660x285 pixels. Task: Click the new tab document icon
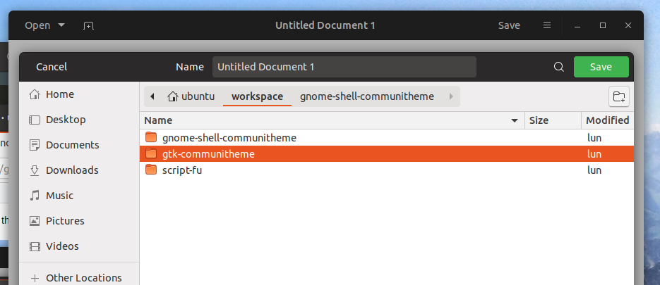tap(88, 25)
